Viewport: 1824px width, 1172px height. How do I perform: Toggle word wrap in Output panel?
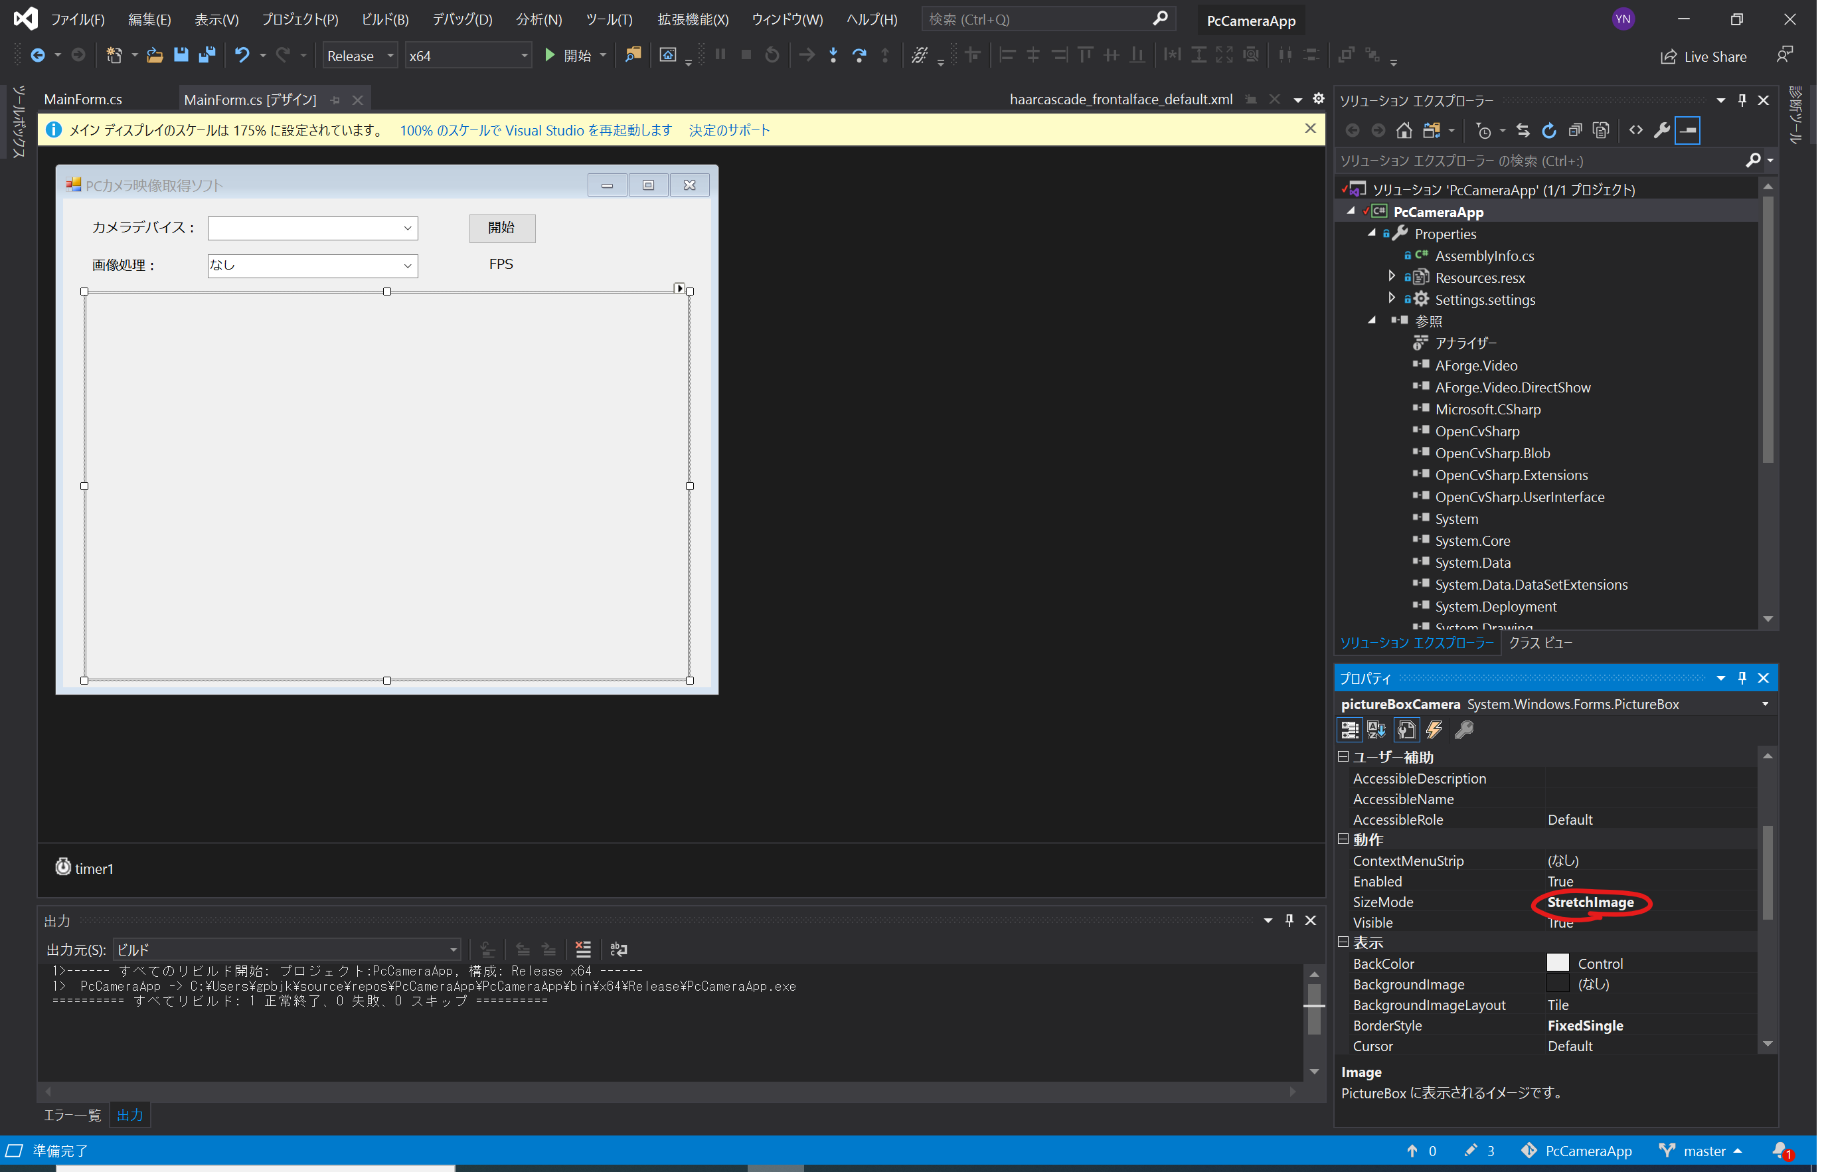[x=620, y=950]
